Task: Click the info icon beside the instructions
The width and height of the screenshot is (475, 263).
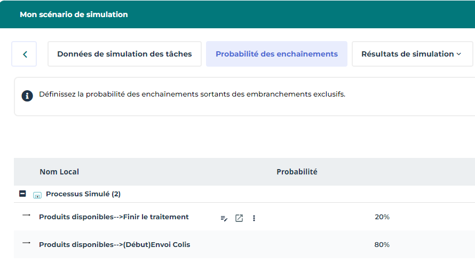Action: tap(27, 95)
